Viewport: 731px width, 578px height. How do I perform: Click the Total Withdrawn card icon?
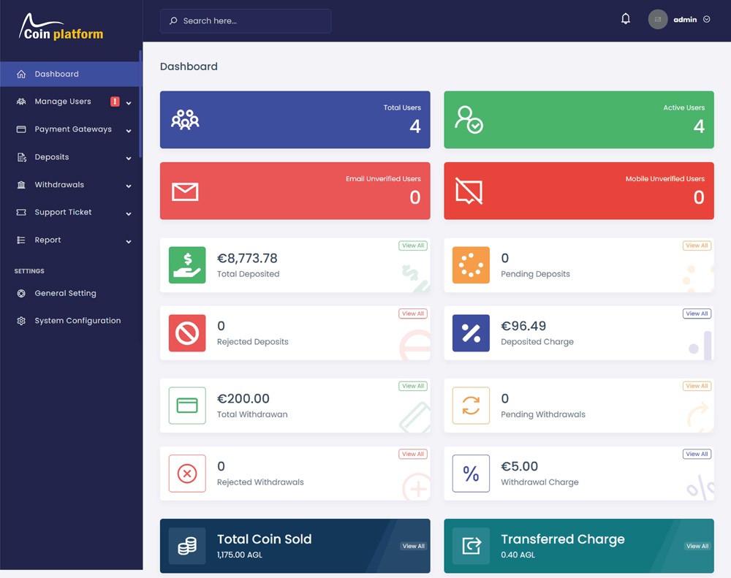(187, 406)
